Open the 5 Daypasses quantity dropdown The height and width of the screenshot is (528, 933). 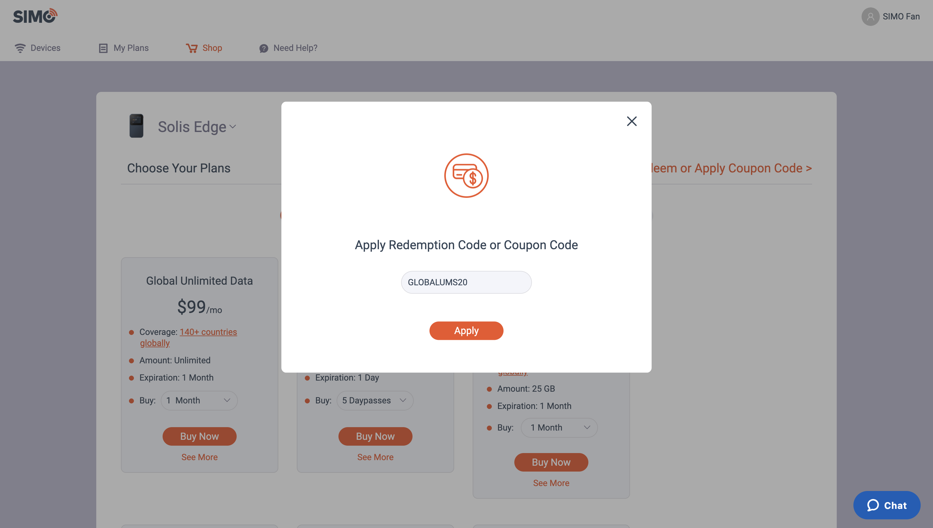[x=375, y=400]
